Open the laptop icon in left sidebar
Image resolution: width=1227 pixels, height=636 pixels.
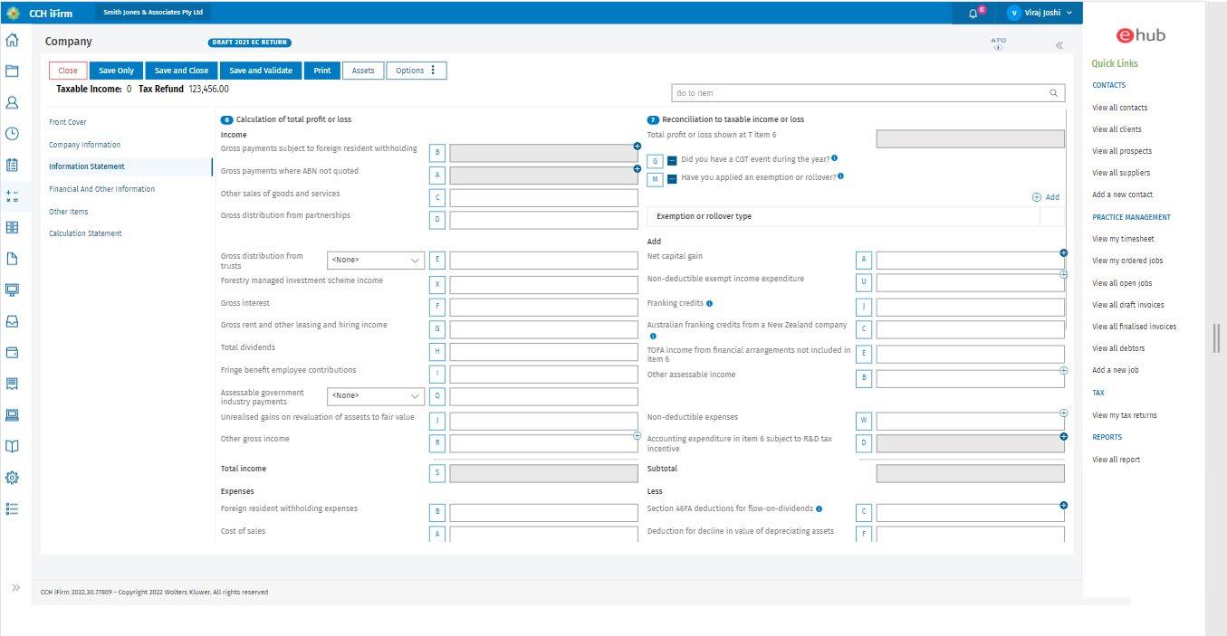click(13, 414)
